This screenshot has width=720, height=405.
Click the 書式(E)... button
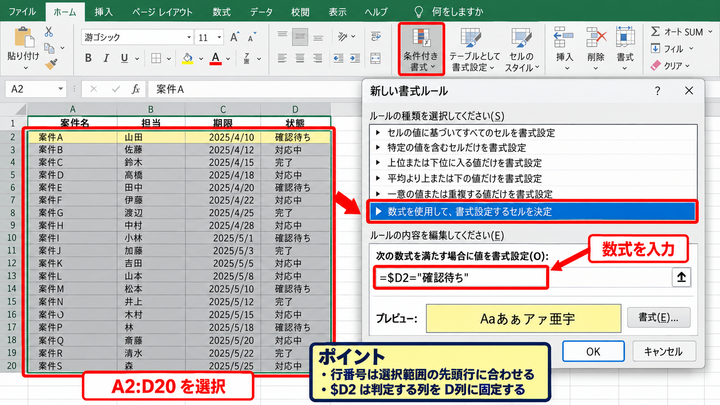(658, 318)
